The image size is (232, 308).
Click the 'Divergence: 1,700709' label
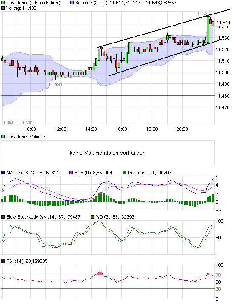(149, 173)
